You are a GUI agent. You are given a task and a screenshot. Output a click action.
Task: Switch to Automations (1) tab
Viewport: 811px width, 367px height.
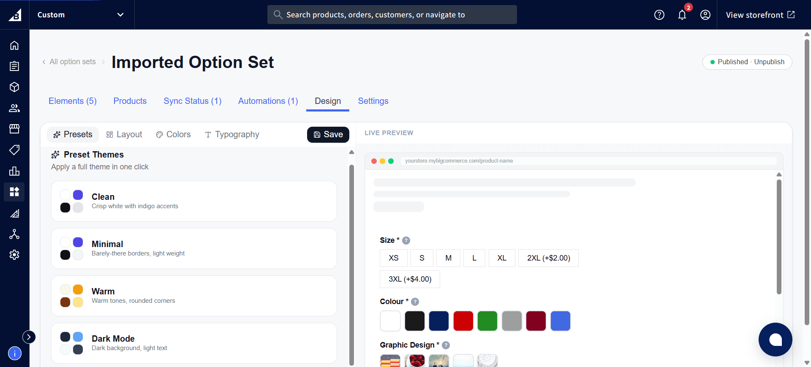268,101
